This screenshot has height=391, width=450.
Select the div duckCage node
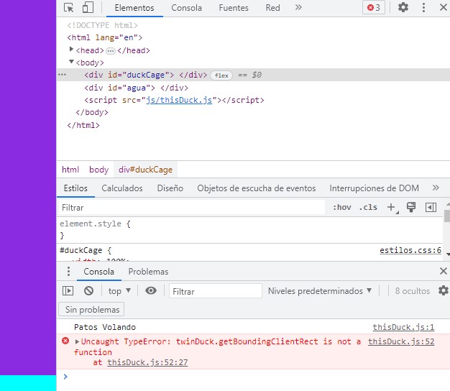pos(145,75)
